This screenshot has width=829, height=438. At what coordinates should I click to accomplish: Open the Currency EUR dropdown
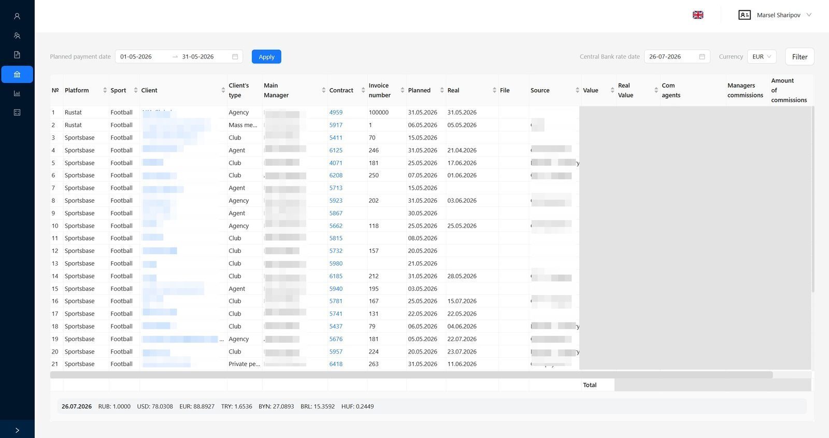point(762,56)
